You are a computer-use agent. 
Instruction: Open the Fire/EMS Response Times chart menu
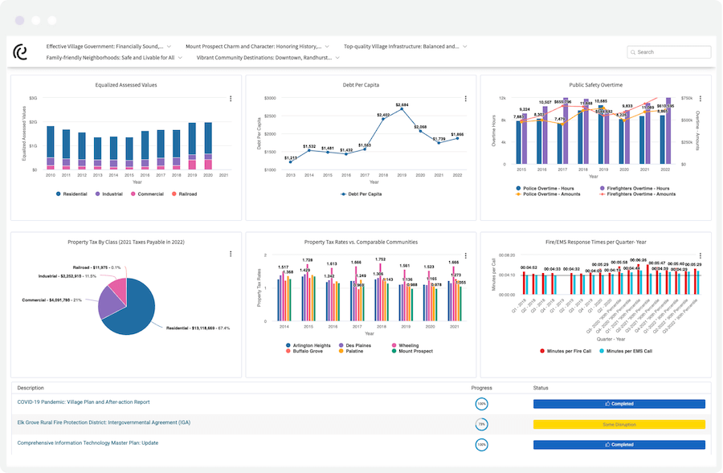pos(701,253)
